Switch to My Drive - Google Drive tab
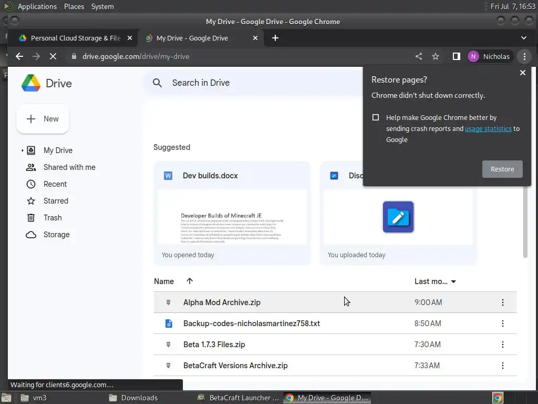Viewport: 538px width, 404px height. click(x=201, y=38)
